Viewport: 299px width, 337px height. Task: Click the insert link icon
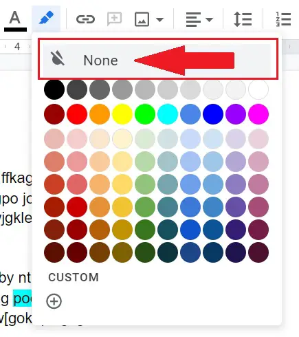point(85,19)
